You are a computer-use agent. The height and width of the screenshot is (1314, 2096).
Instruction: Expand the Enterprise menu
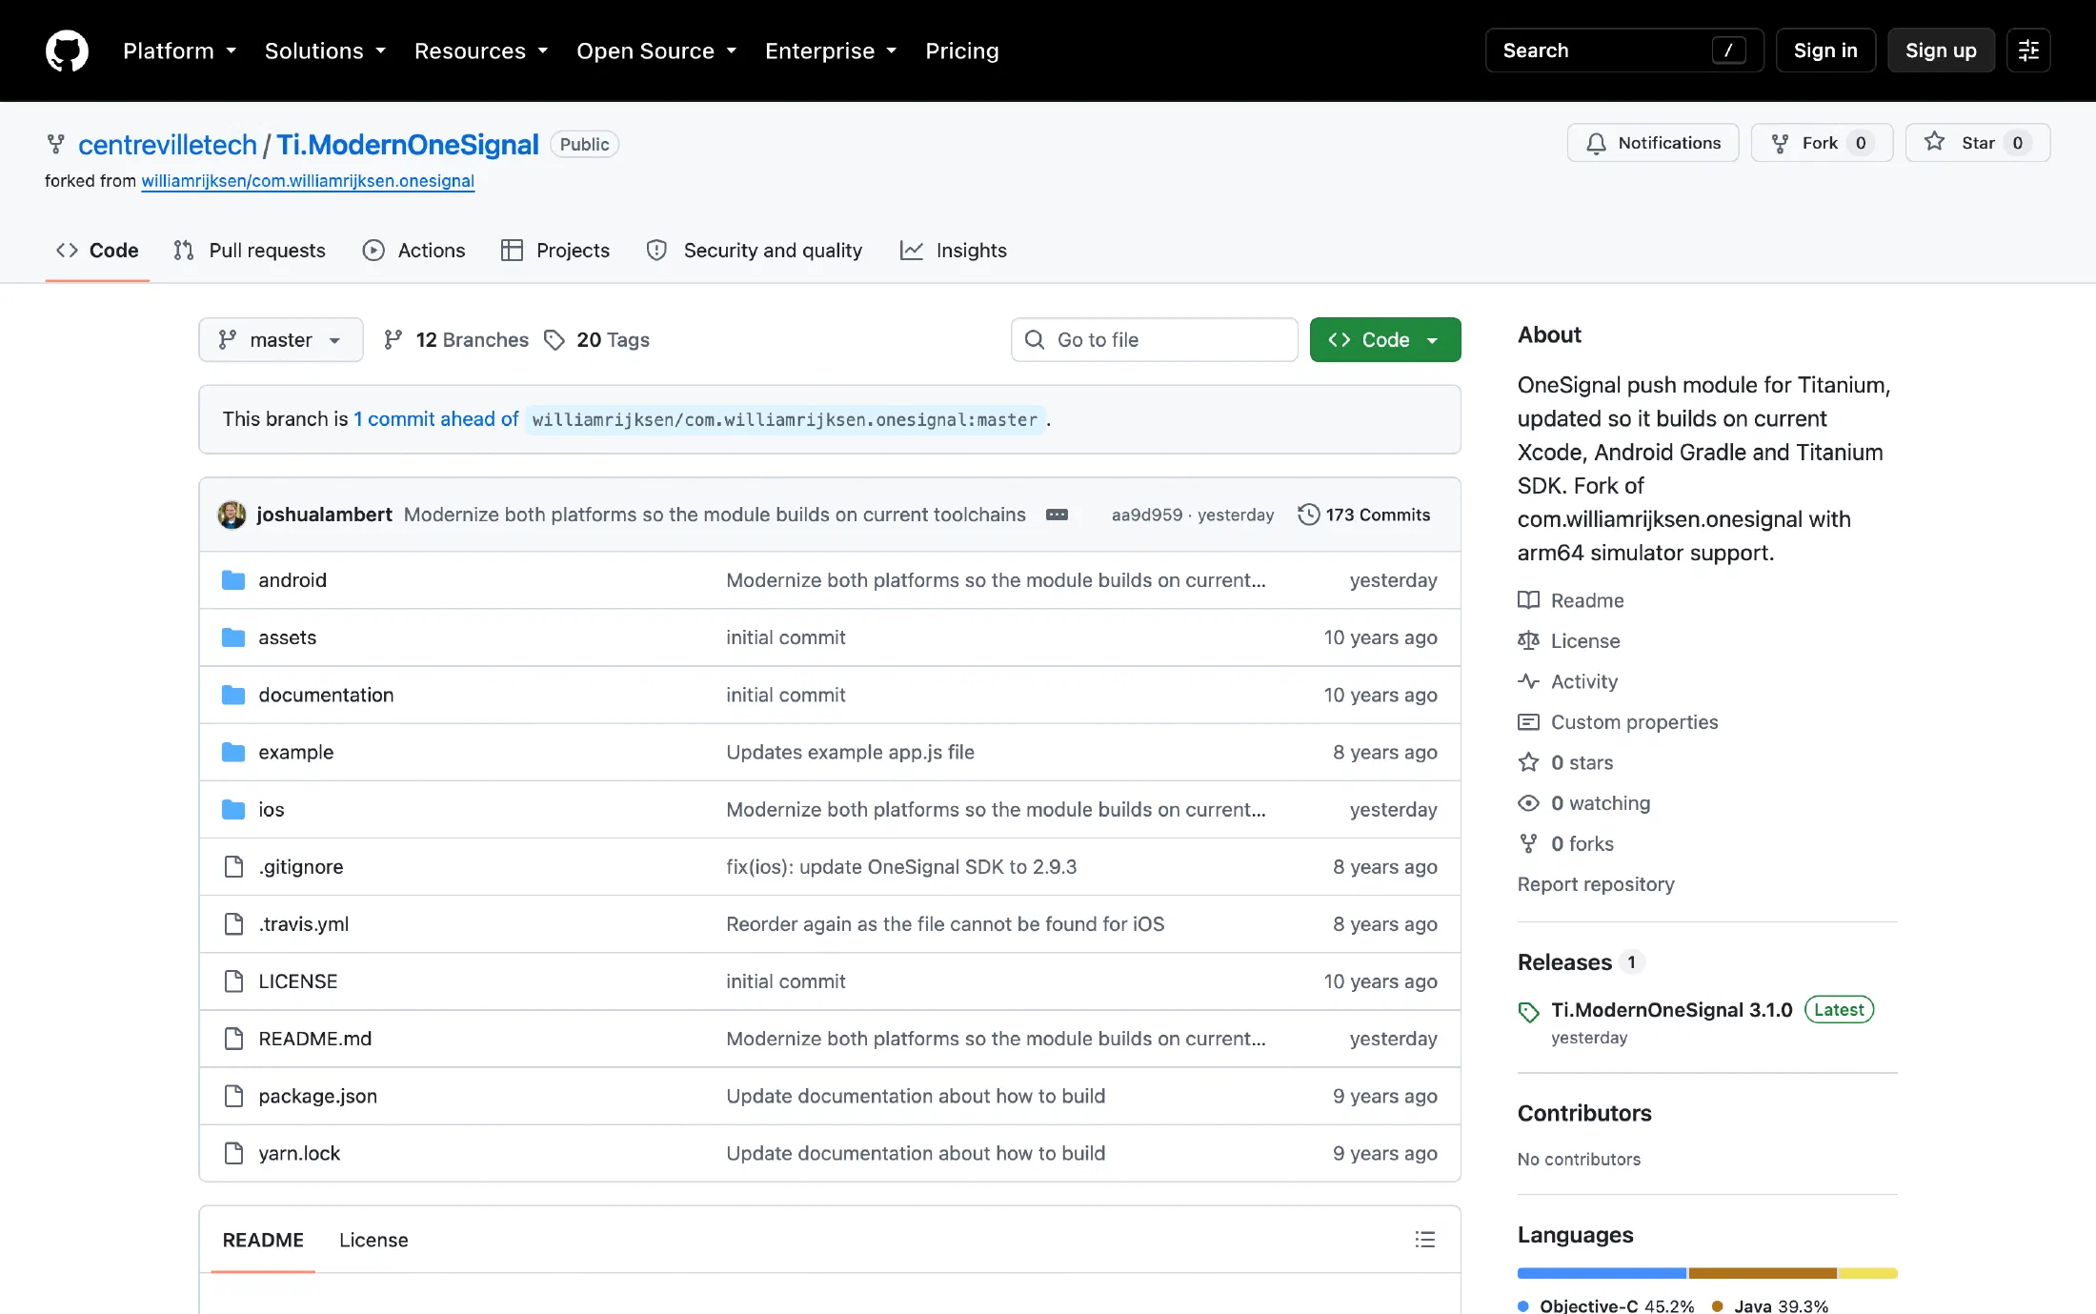click(831, 51)
